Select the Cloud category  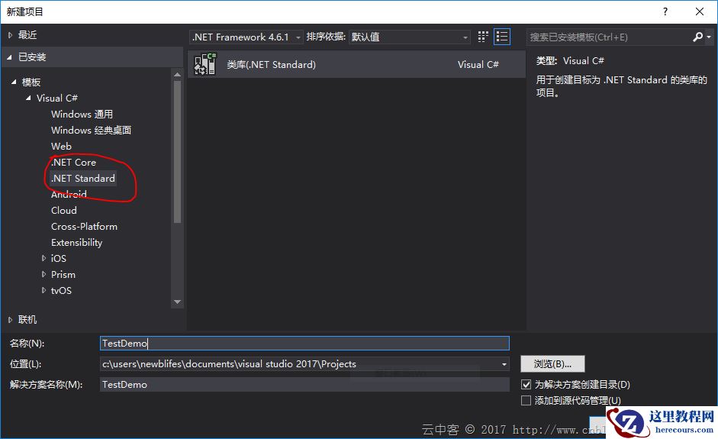click(64, 210)
